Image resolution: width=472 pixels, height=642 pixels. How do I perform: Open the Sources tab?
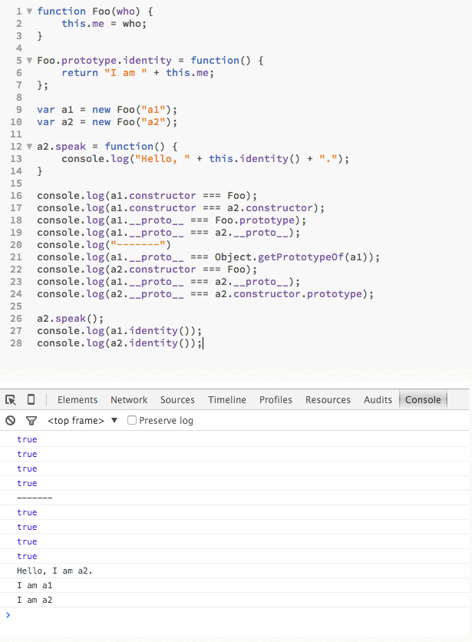click(x=177, y=399)
